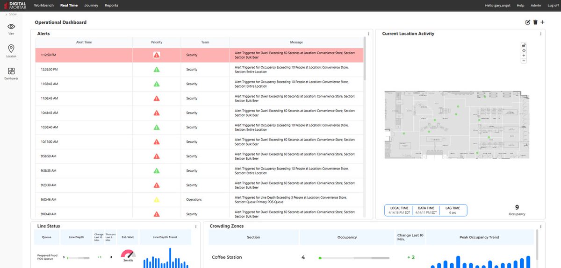Open the Reports menu
This screenshot has width=561, height=268.
click(112, 6)
